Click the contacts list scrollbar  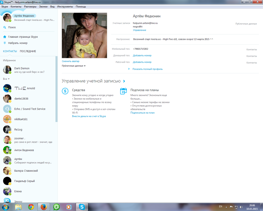(x=56, y=90)
